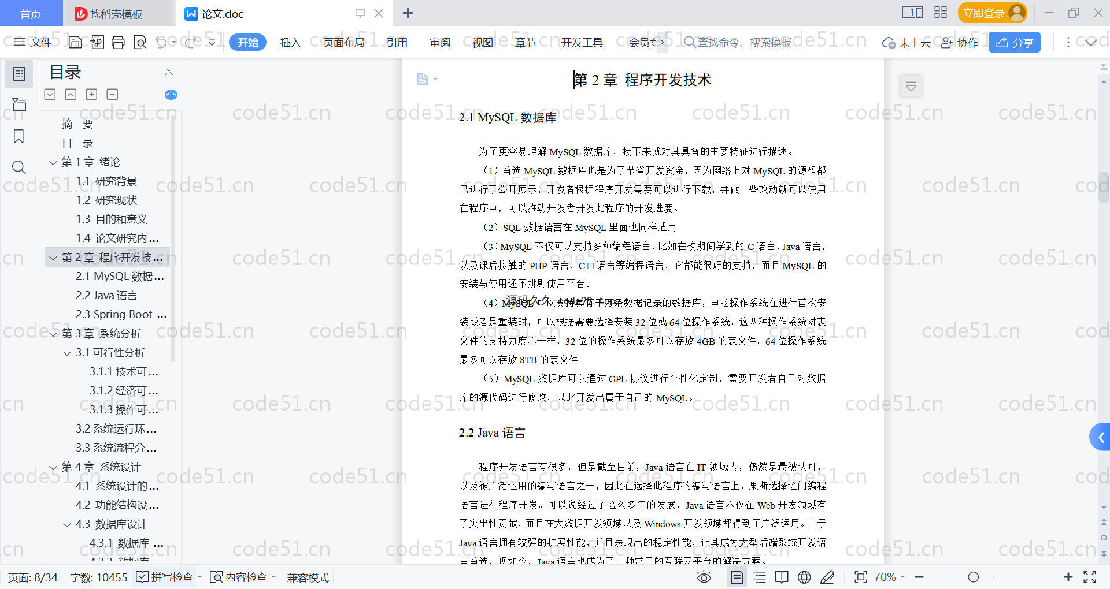
Task: Jump to 2.2 Java 语言 in outline
Action: [x=106, y=296]
